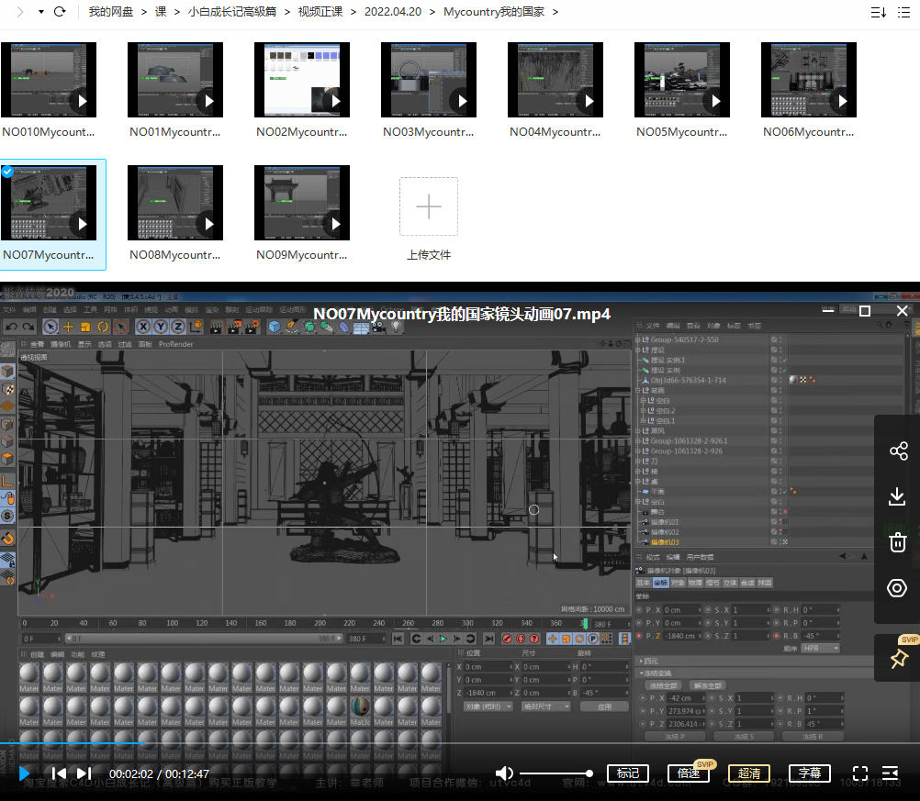Delete the file with the trash icon

point(897,542)
